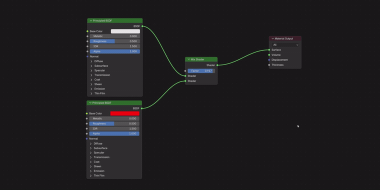The width and height of the screenshot is (380, 190).
Task: Expand Subsurface panel in white Principled BSDF
Action: 91,66
